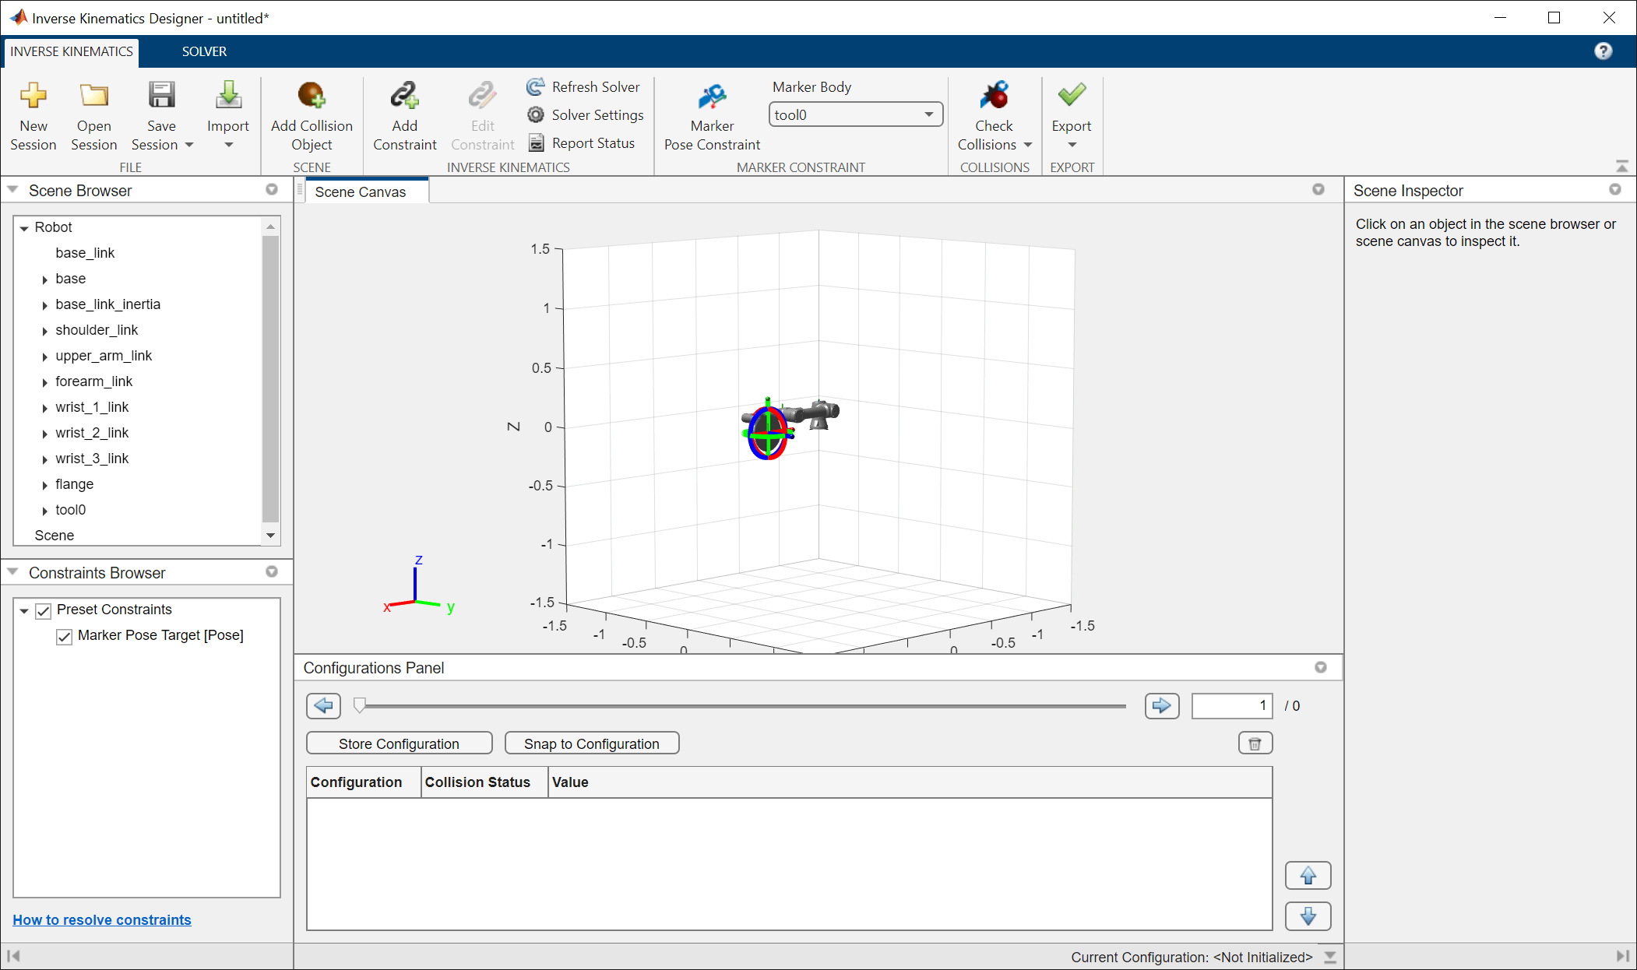Select the Scene Canvas tab

click(360, 192)
